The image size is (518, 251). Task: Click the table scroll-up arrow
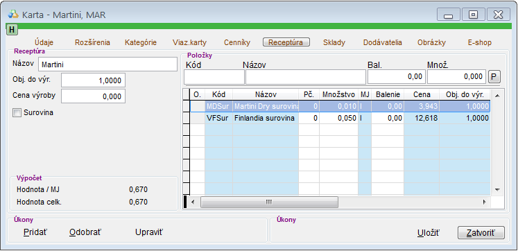[497, 96]
